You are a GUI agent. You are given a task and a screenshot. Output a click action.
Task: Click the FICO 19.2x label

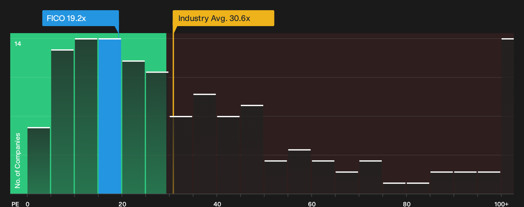pos(81,18)
